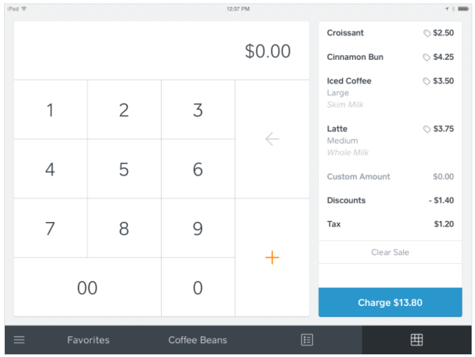475x357 pixels.
Task: Select the Custom Amount row
Action: click(x=390, y=176)
